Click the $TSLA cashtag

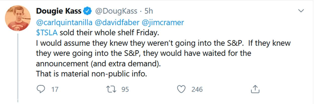tap(47, 33)
